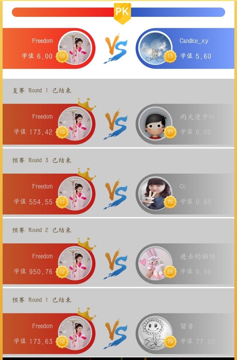Open Candice_xy's cloud avatar
The image size is (237, 360).
click(155, 48)
